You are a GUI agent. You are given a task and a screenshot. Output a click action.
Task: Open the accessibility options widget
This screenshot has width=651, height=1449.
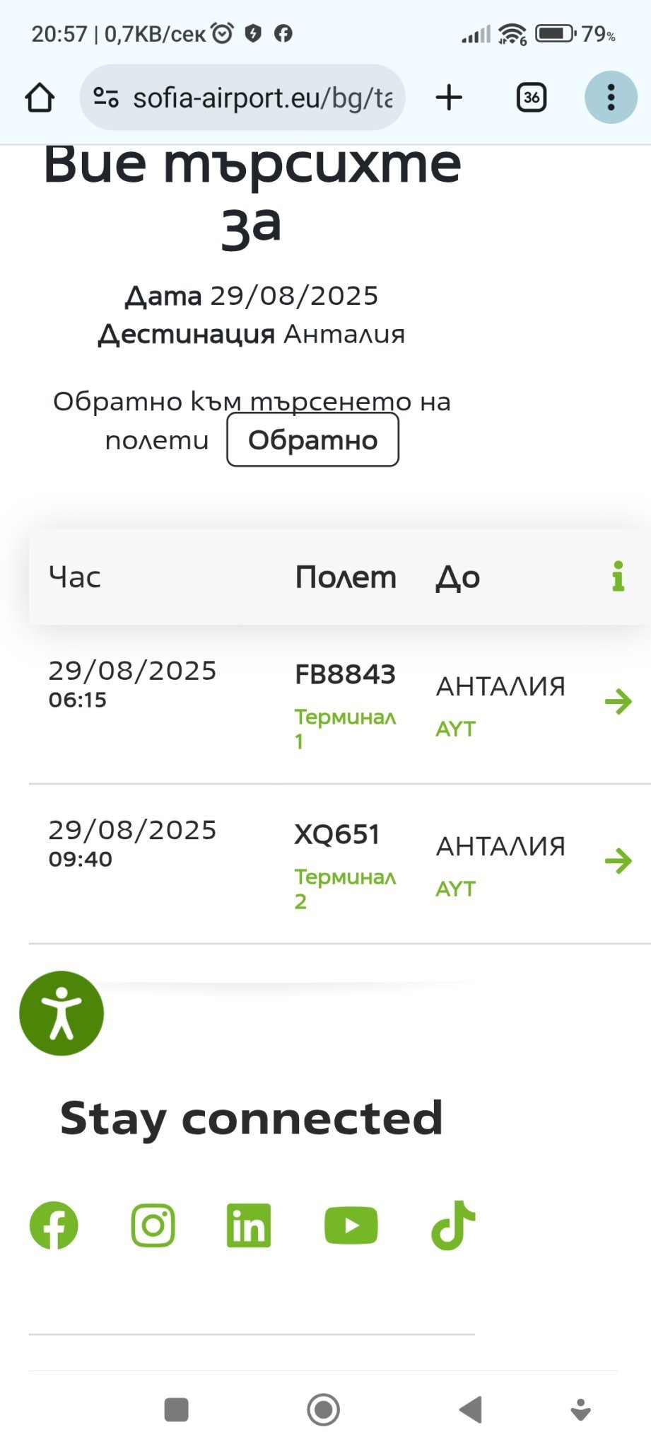pos(61,1013)
